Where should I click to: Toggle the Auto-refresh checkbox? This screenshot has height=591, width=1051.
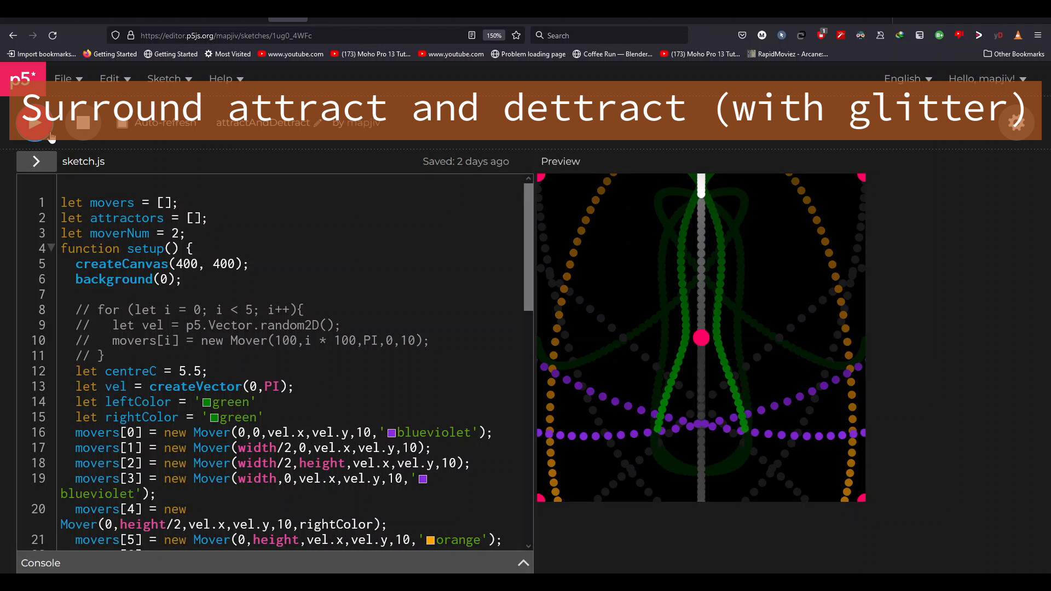point(122,123)
